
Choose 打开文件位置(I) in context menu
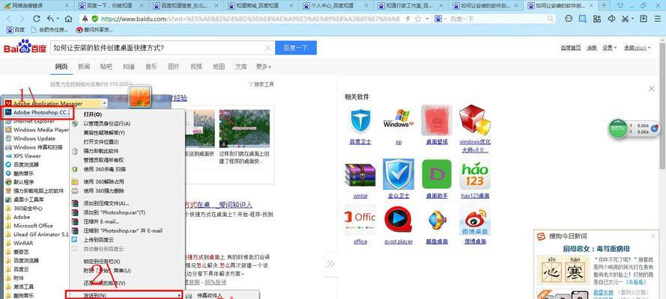pos(100,142)
